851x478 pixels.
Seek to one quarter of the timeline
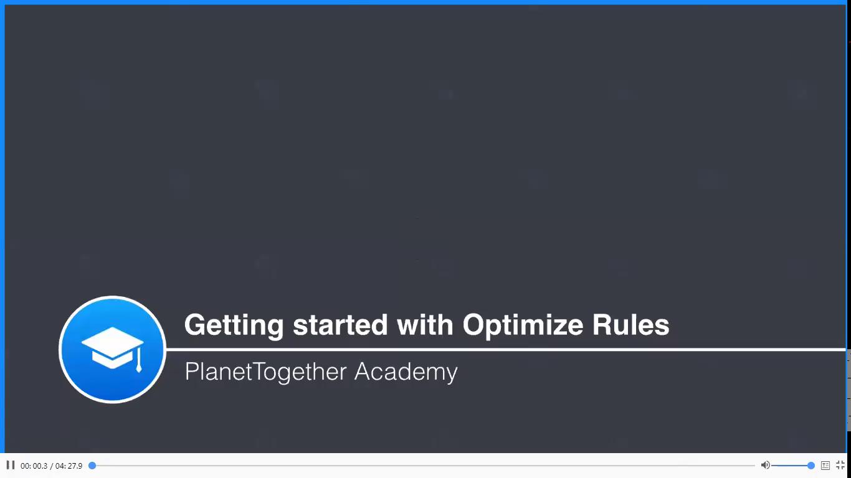[258, 466]
